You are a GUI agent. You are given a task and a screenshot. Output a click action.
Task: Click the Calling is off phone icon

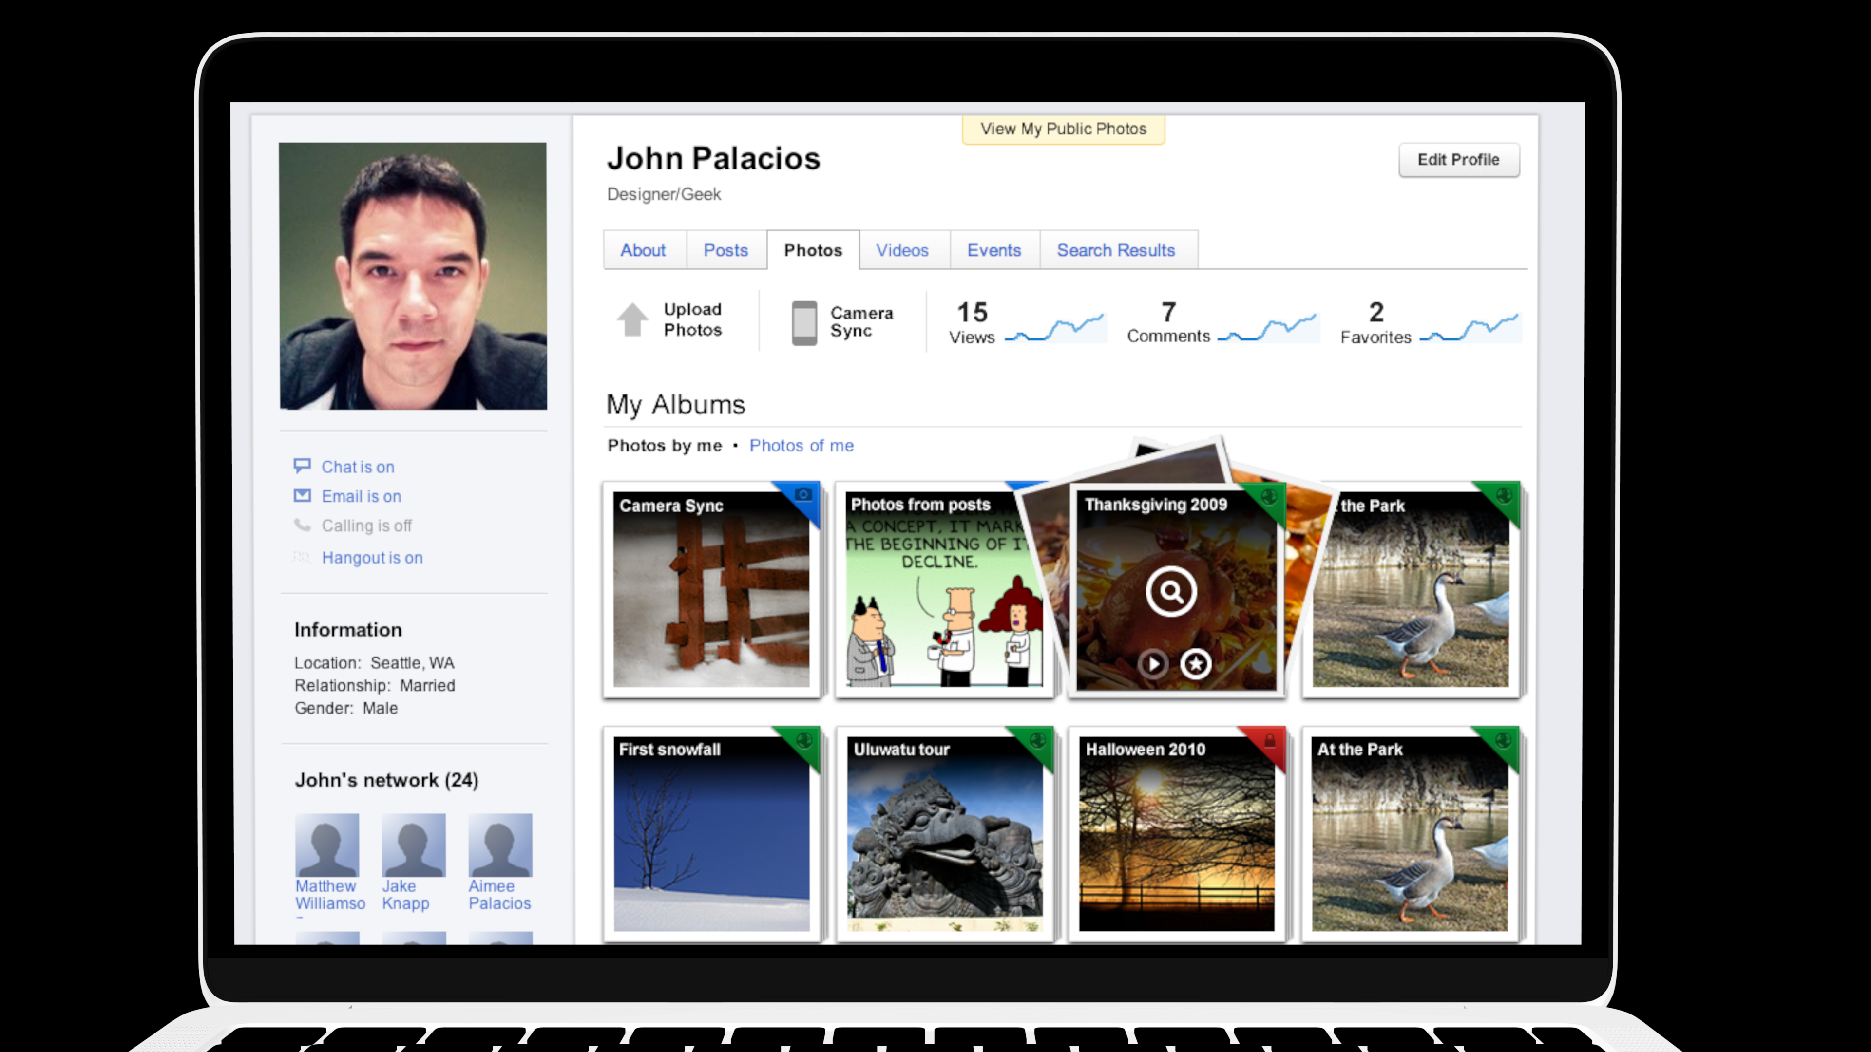point(302,525)
